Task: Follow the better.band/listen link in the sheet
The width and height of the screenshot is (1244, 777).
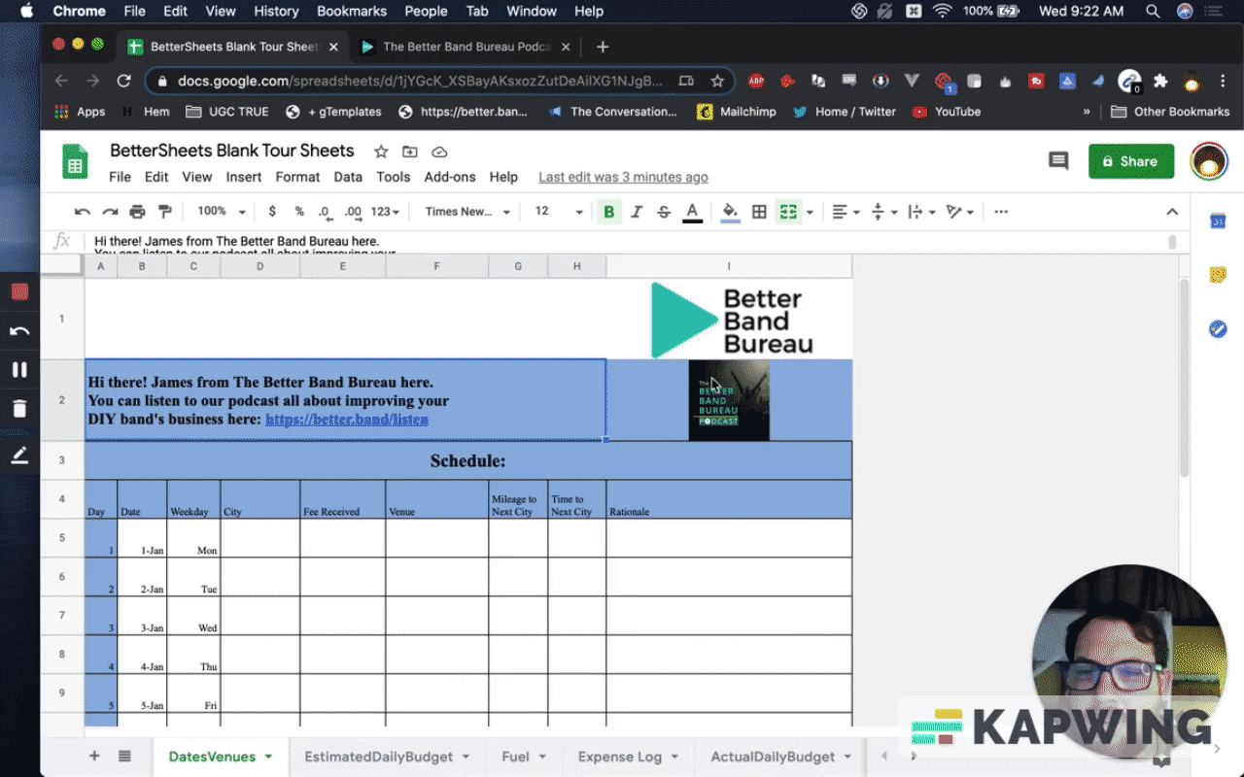Action: coord(347,420)
